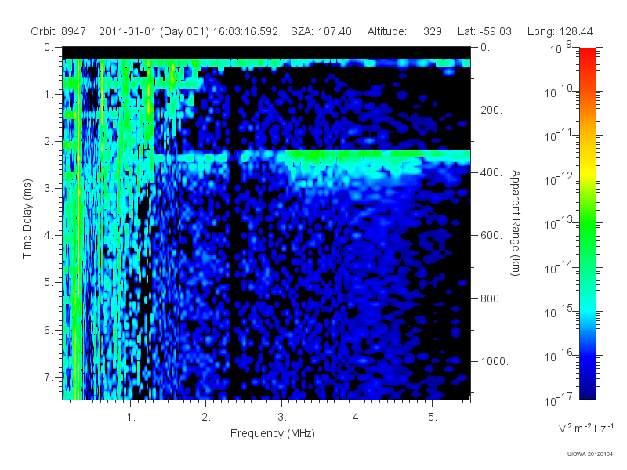Click the 'Altitude:' label
This screenshot has width=627, height=470.
pyautogui.click(x=387, y=31)
